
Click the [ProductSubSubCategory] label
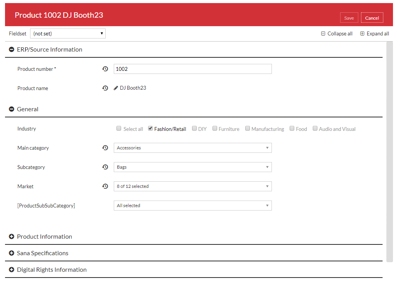pos(46,206)
